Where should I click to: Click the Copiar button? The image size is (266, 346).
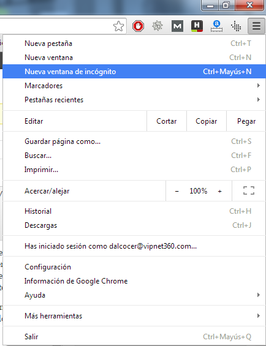click(x=207, y=121)
